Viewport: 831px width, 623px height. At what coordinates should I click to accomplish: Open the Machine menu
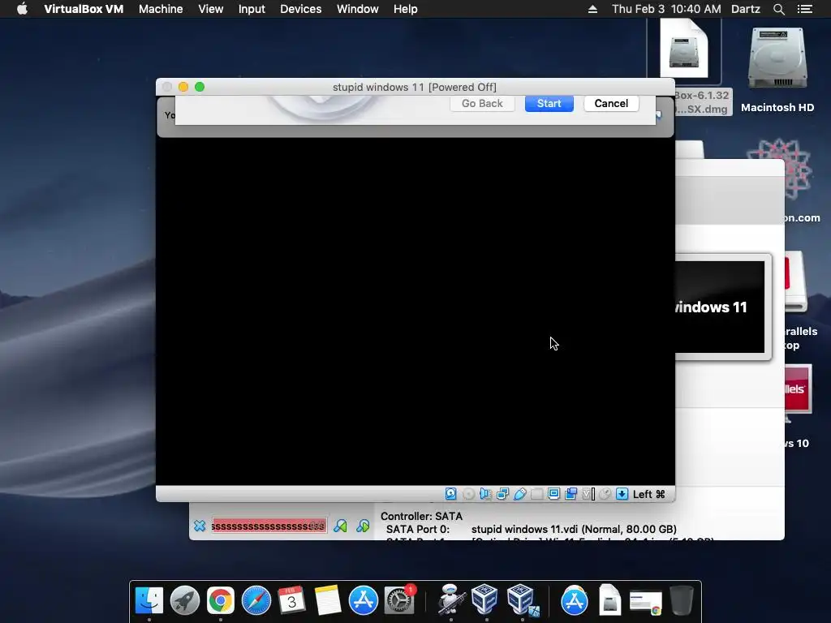coord(161,9)
